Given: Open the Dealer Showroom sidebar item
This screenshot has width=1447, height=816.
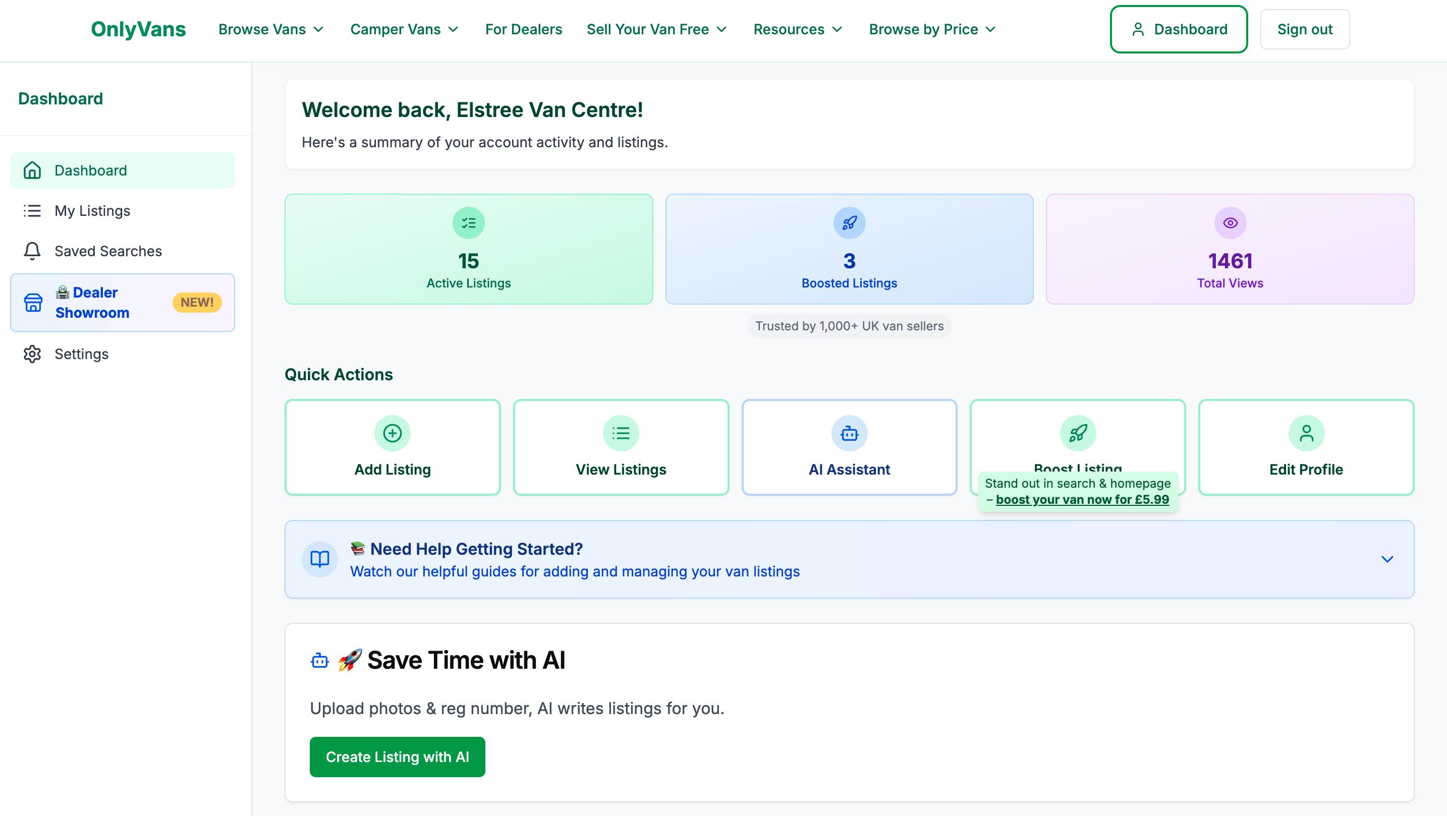Looking at the screenshot, I should (93, 303).
